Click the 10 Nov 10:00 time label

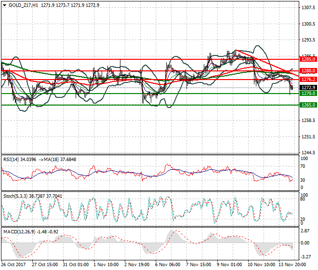click(x=262, y=265)
